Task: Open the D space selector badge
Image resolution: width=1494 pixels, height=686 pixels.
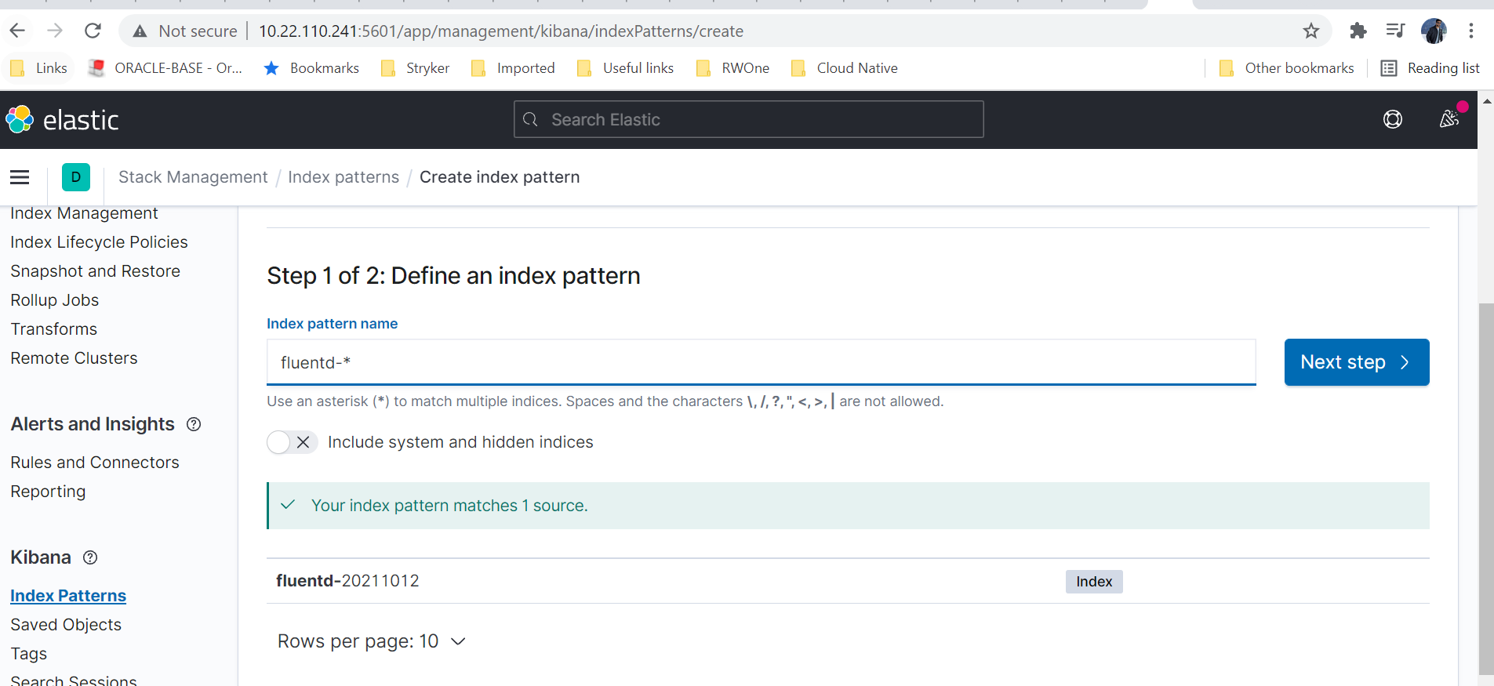Action: pyautogui.click(x=76, y=177)
